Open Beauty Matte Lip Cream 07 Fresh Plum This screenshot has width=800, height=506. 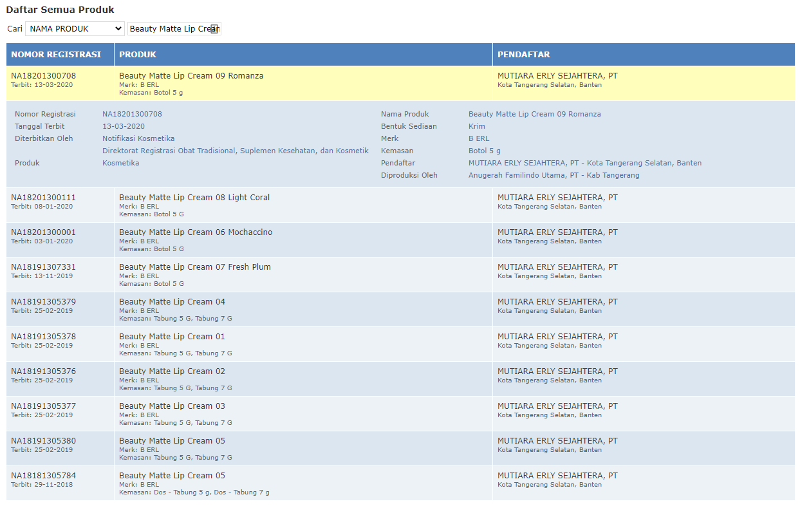(195, 267)
